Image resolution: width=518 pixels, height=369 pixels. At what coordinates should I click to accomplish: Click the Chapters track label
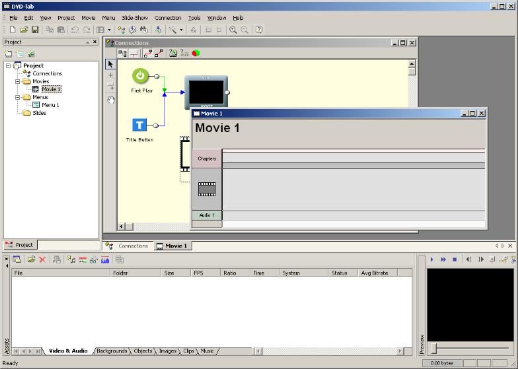[x=207, y=158]
